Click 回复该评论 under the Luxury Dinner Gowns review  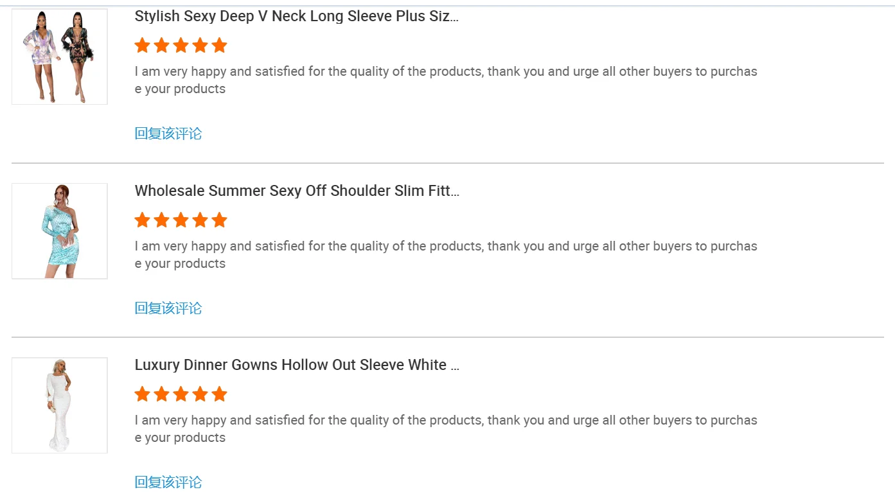coord(168,482)
